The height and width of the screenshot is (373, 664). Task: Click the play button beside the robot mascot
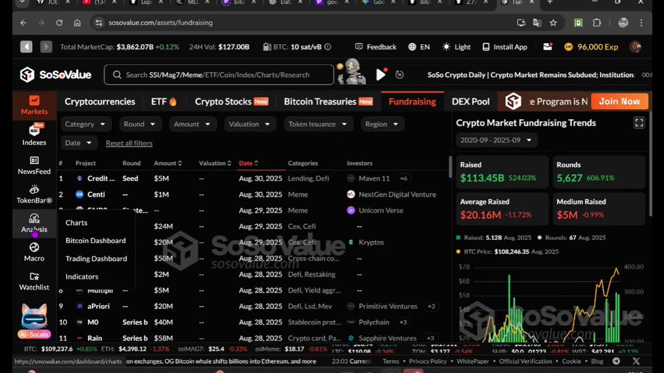[381, 75]
